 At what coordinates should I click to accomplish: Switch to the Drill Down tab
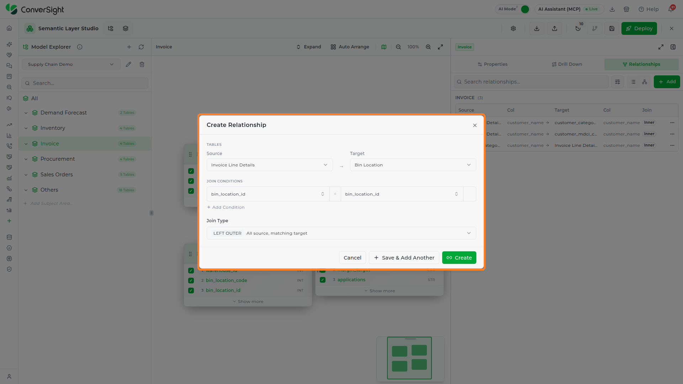pos(567,64)
